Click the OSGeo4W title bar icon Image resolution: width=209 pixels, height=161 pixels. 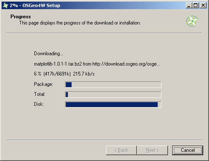click(5, 5)
